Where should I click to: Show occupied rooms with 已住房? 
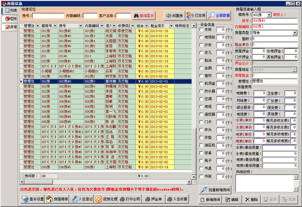[196, 16]
